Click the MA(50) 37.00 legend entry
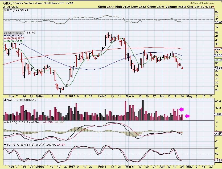This screenshot has height=169, width=222. pos(13,36)
